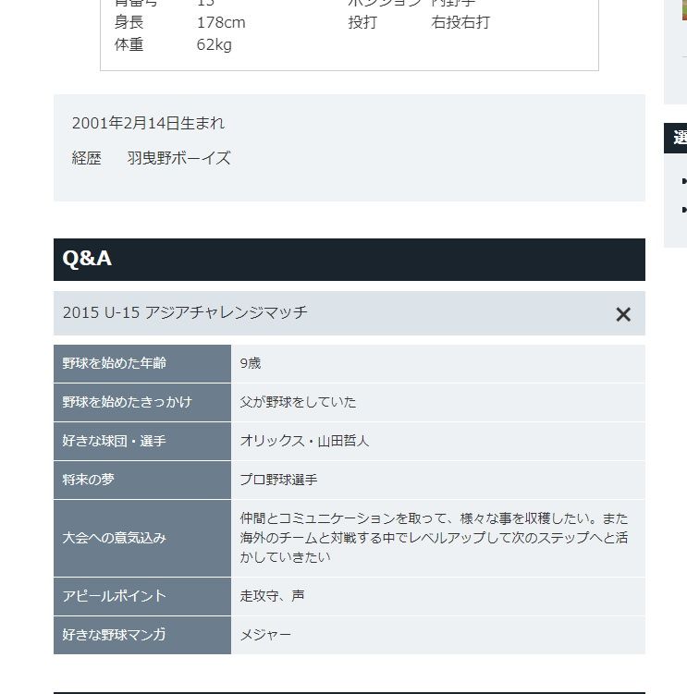Select the 62kg weight value

[x=214, y=44]
